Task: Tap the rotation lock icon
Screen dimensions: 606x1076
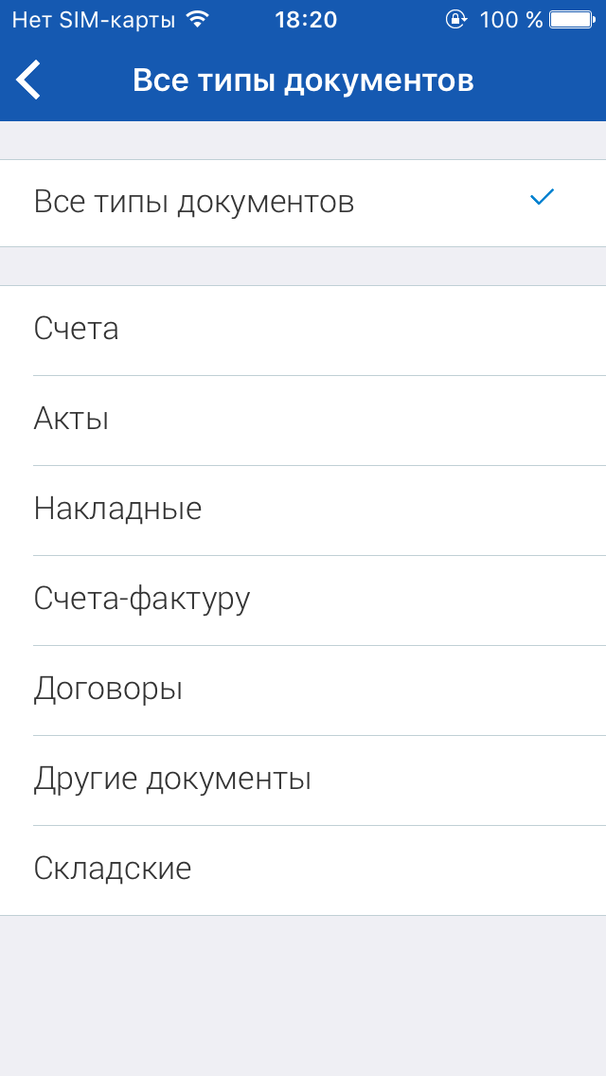Action: pyautogui.click(x=455, y=20)
